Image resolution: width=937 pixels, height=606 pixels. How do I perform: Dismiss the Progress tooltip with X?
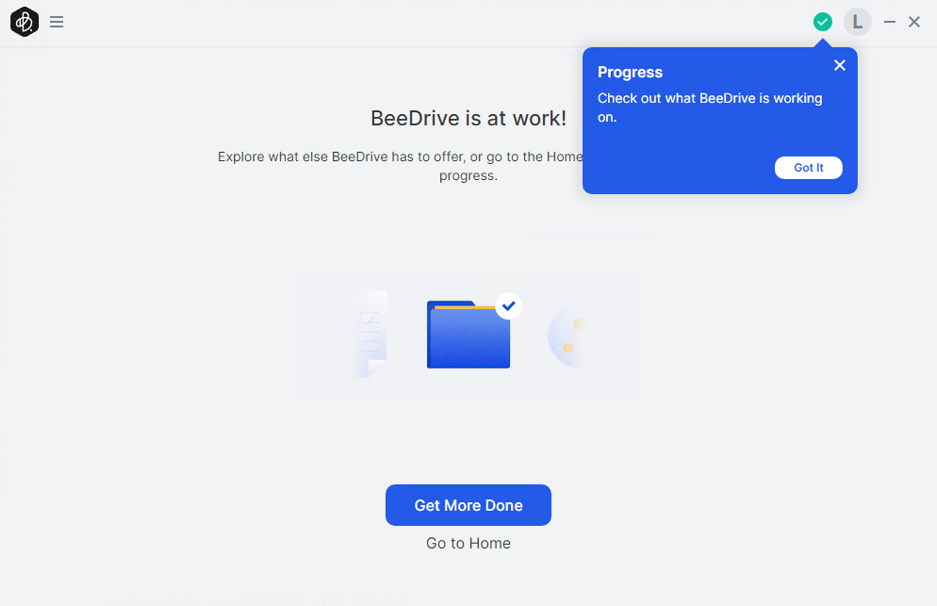[x=840, y=65]
